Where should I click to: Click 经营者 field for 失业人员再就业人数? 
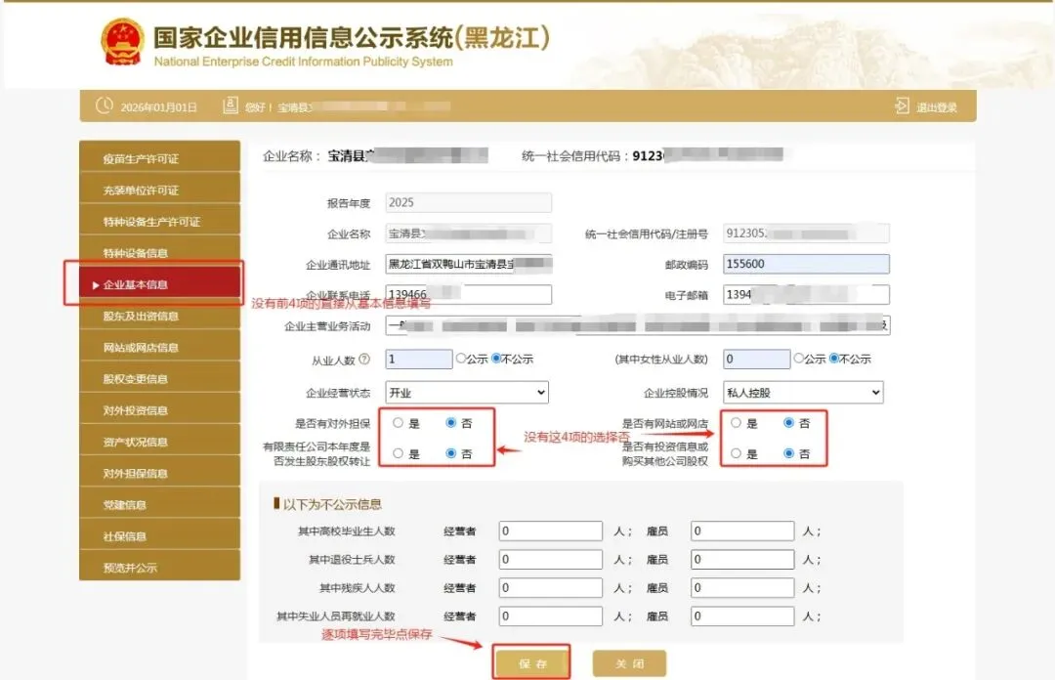[x=550, y=616]
